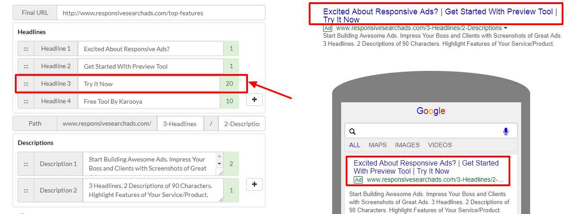Grab the drag handle for Description 2
This screenshot has height=214, width=581.
pos(26,190)
